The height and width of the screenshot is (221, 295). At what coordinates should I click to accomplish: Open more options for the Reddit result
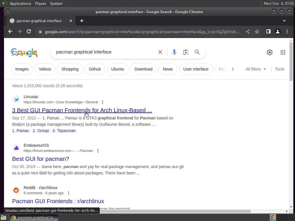click(69, 193)
